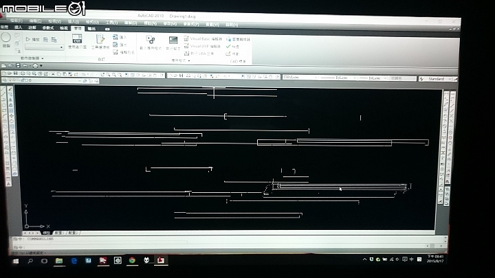This screenshot has width=495, height=278.
Task: Open the Windows Start menu
Action: [15, 261]
